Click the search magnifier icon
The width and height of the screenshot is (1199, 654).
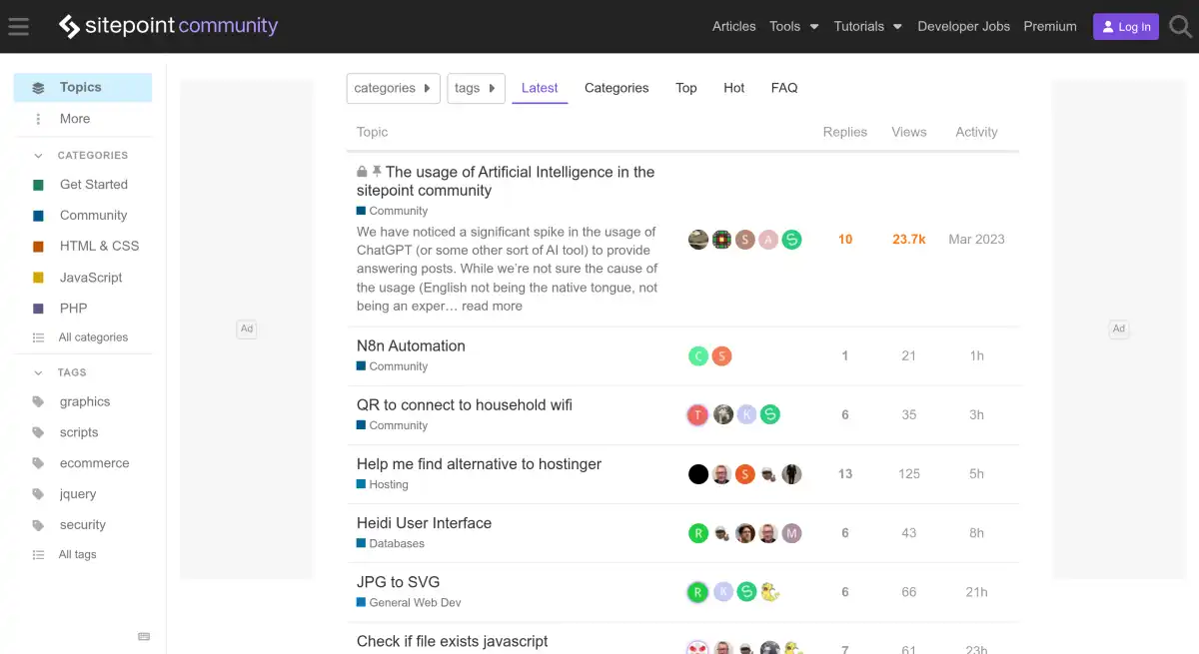1180,27
